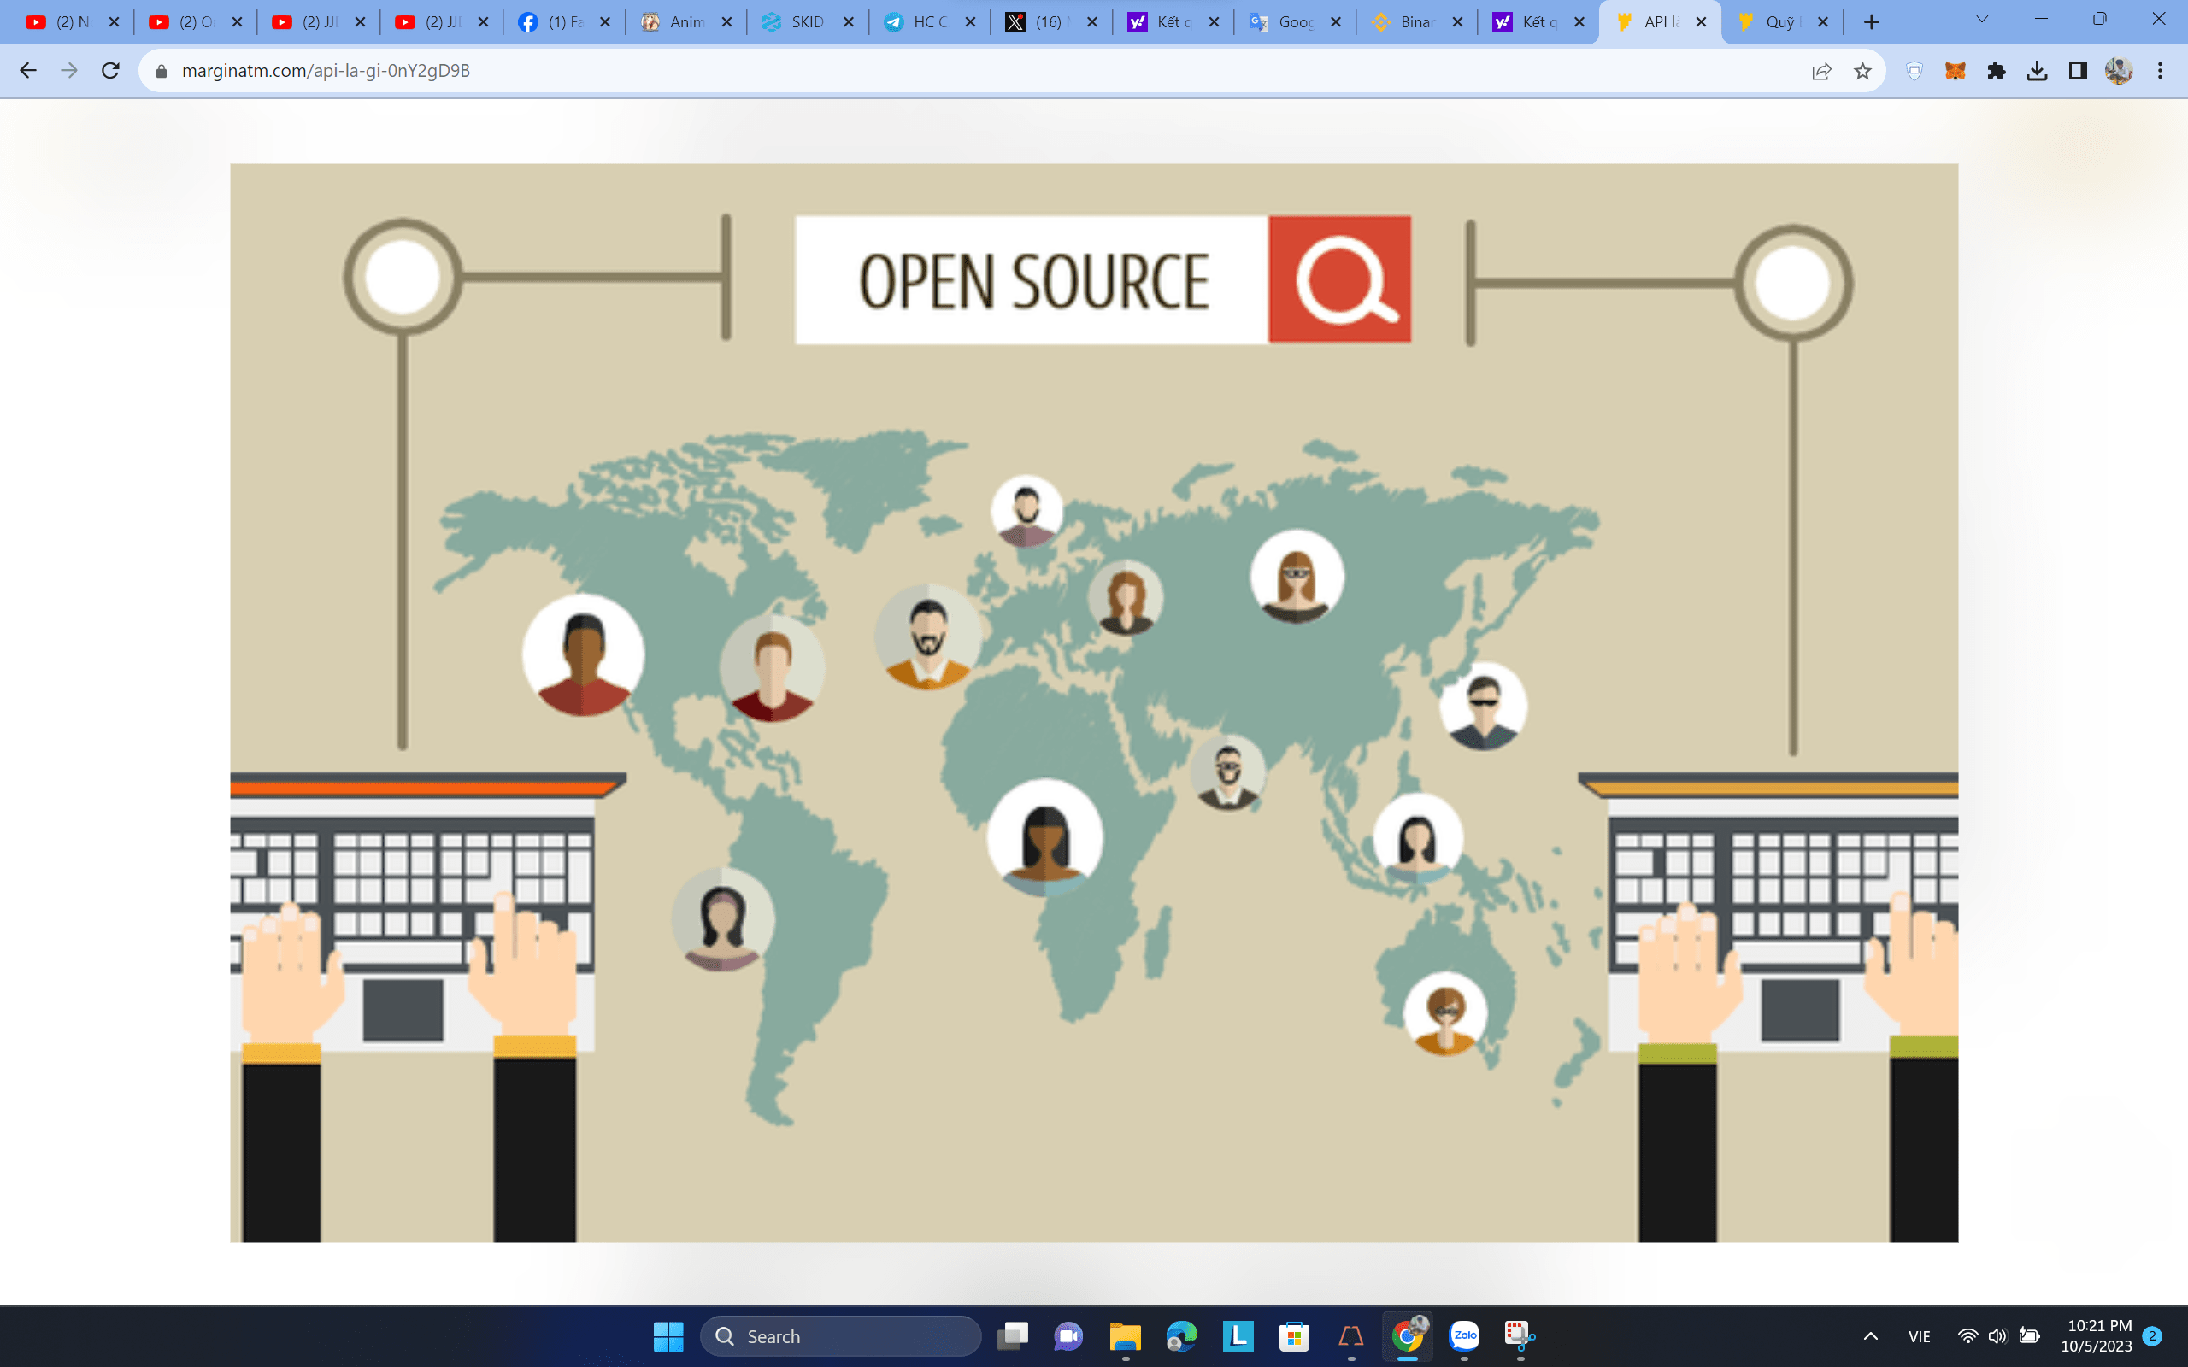Go back to previous page
The height and width of the screenshot is (1367, 2188).
pos(28,71)
